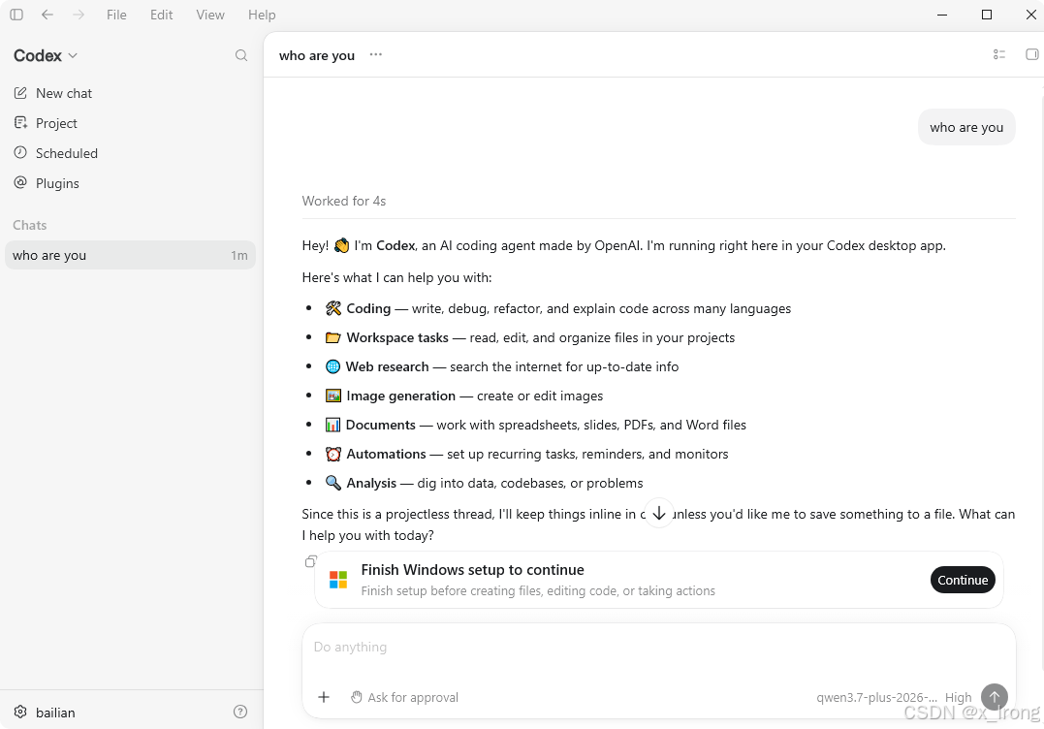Screen dimensions: 1044x729
Task: Click the help question mark icon
Action: [240, 712]
